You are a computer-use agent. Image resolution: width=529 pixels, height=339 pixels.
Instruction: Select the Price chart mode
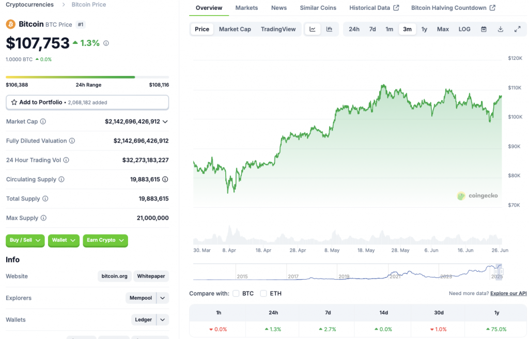coord(202,29)
